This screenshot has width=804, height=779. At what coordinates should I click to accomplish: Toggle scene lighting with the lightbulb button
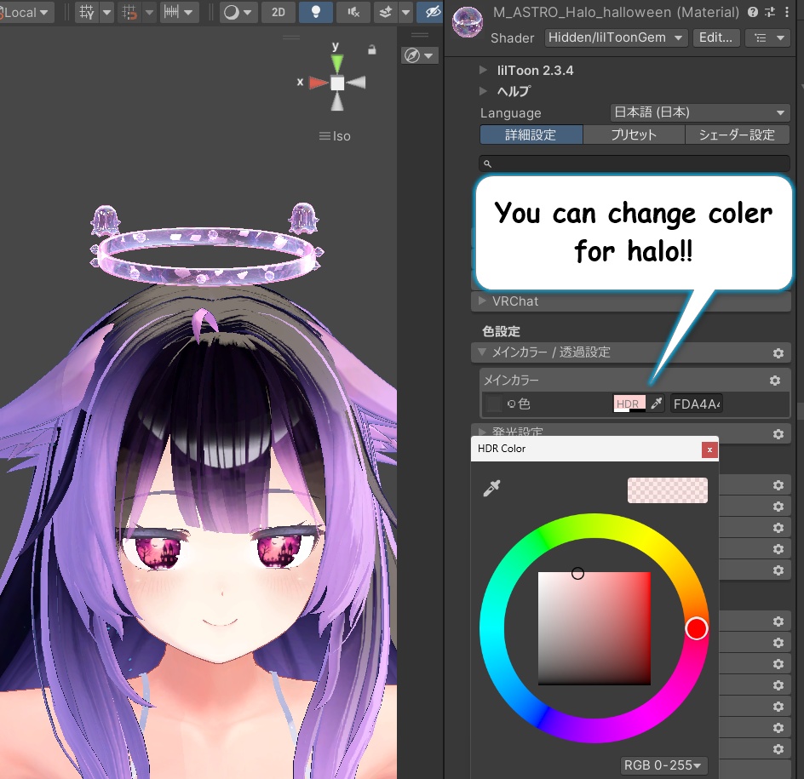coord(316,12)
